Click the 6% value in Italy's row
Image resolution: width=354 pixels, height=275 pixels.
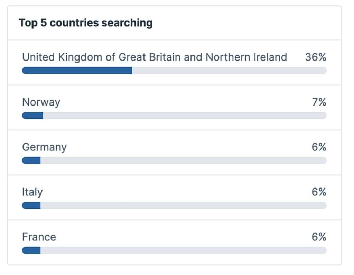tap(319, 192)
